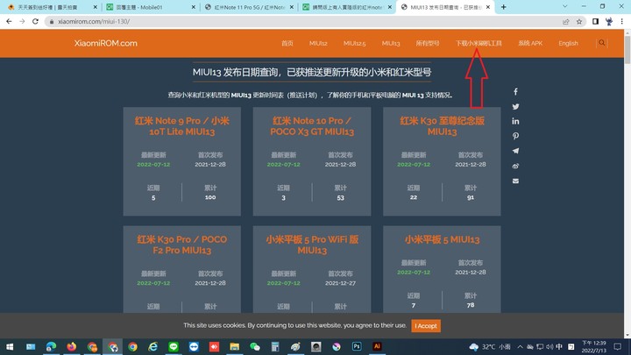The image size is (631, 355).
Task: Open a new browser tab with plus
Action: pyautogui.click(x=503, y=7)
